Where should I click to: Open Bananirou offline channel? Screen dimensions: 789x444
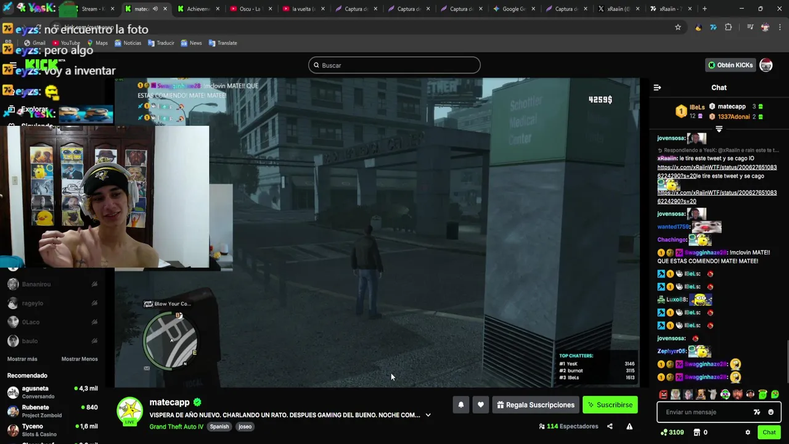click(x=52, y=284)
